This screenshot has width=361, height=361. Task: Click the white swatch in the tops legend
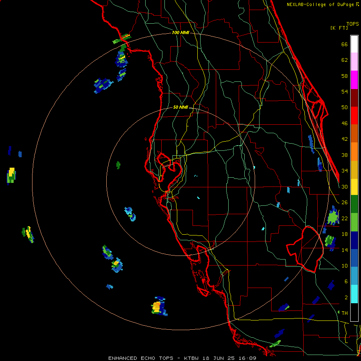coord(354,44)
